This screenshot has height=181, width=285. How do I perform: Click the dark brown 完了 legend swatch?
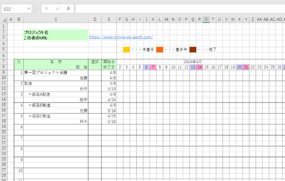(x=193, y=49)
